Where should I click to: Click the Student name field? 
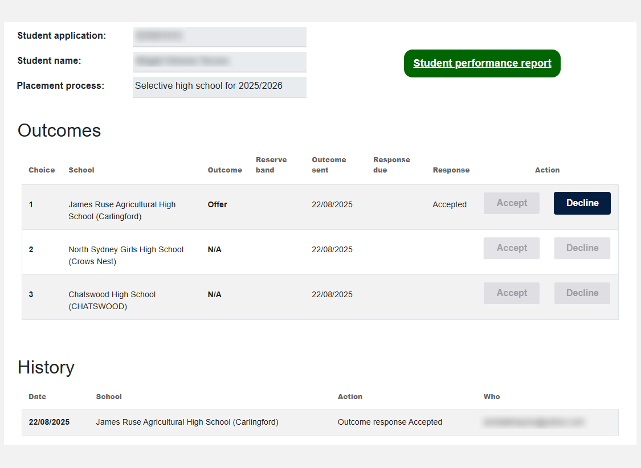219,61
